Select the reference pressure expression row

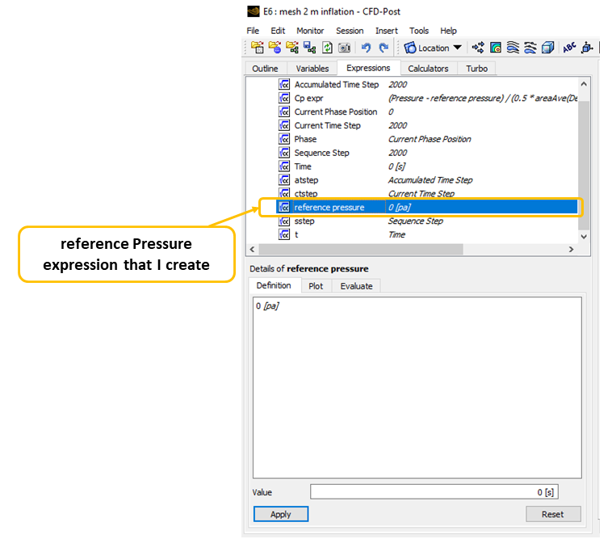(x=427, y=207)
